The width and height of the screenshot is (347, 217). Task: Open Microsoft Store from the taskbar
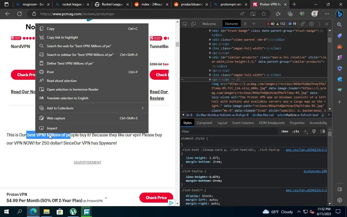click(60, 212)
